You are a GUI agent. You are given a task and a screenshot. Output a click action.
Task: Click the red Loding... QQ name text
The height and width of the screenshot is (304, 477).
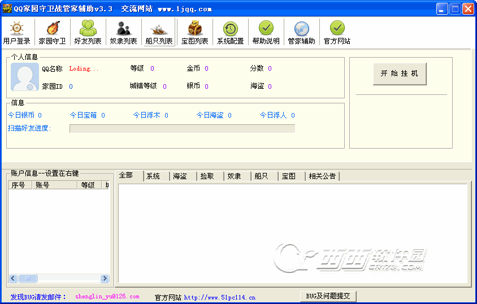(84, 69)
